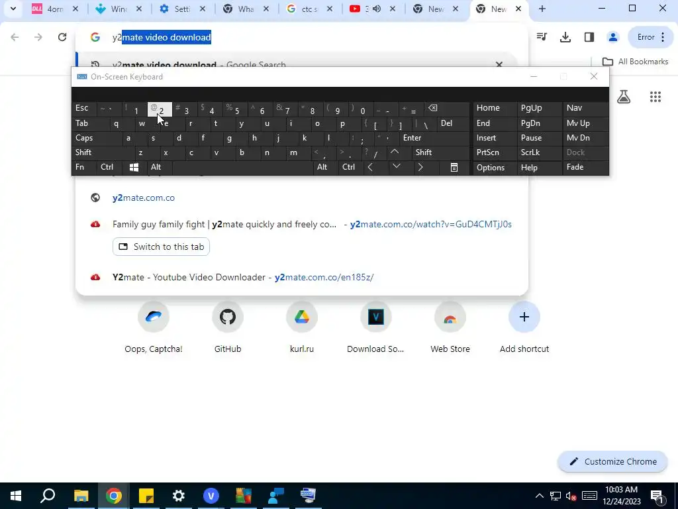
Task: Open the All Bookmarks folder
Action: pyautogui.click(x=635, y=62)
